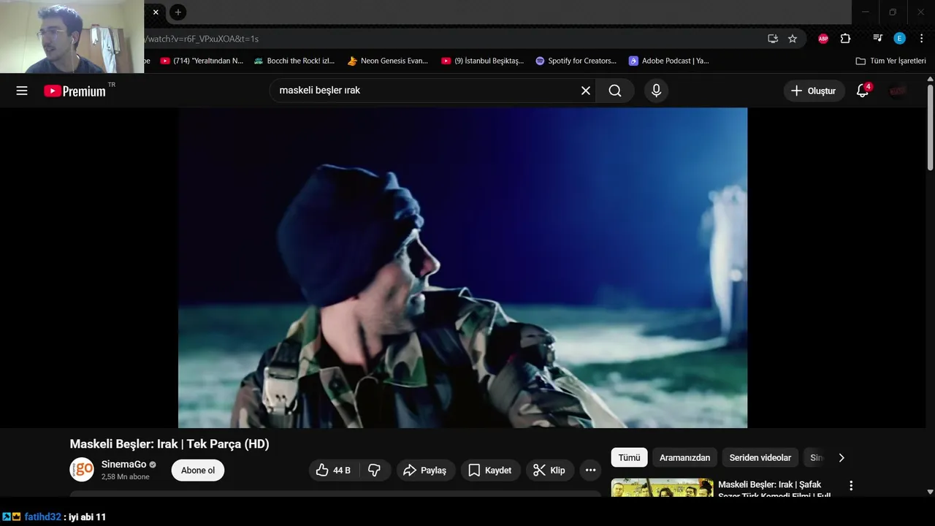This screenshot has height=526, width=935.
Task: Open the Bocchi the Rock bookmark
Action: tap(294, 61)
